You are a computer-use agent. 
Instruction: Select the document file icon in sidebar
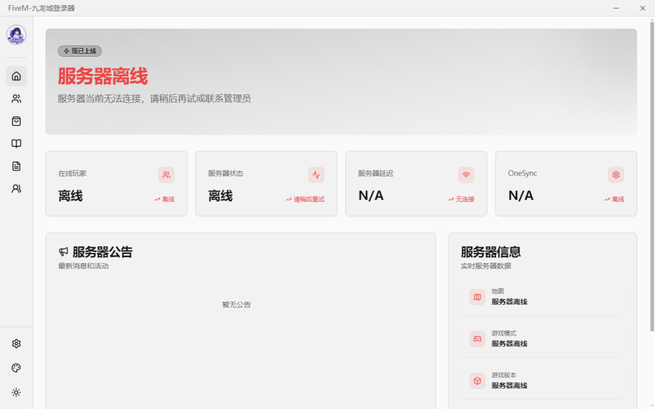point(17,166)
